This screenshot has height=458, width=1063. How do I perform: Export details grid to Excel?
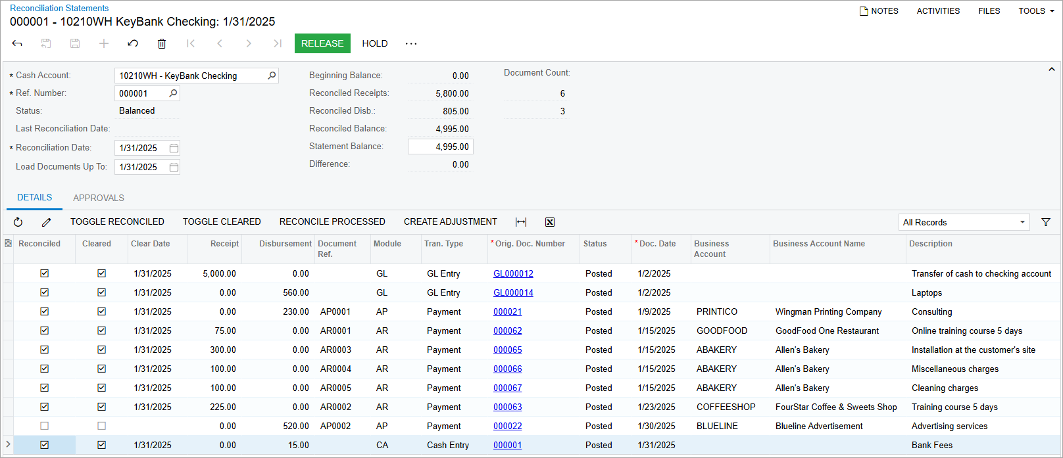(550, 222)
